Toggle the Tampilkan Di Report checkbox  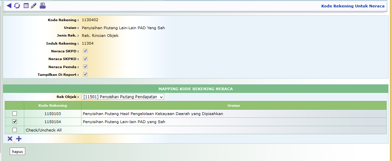pos(85,74)
